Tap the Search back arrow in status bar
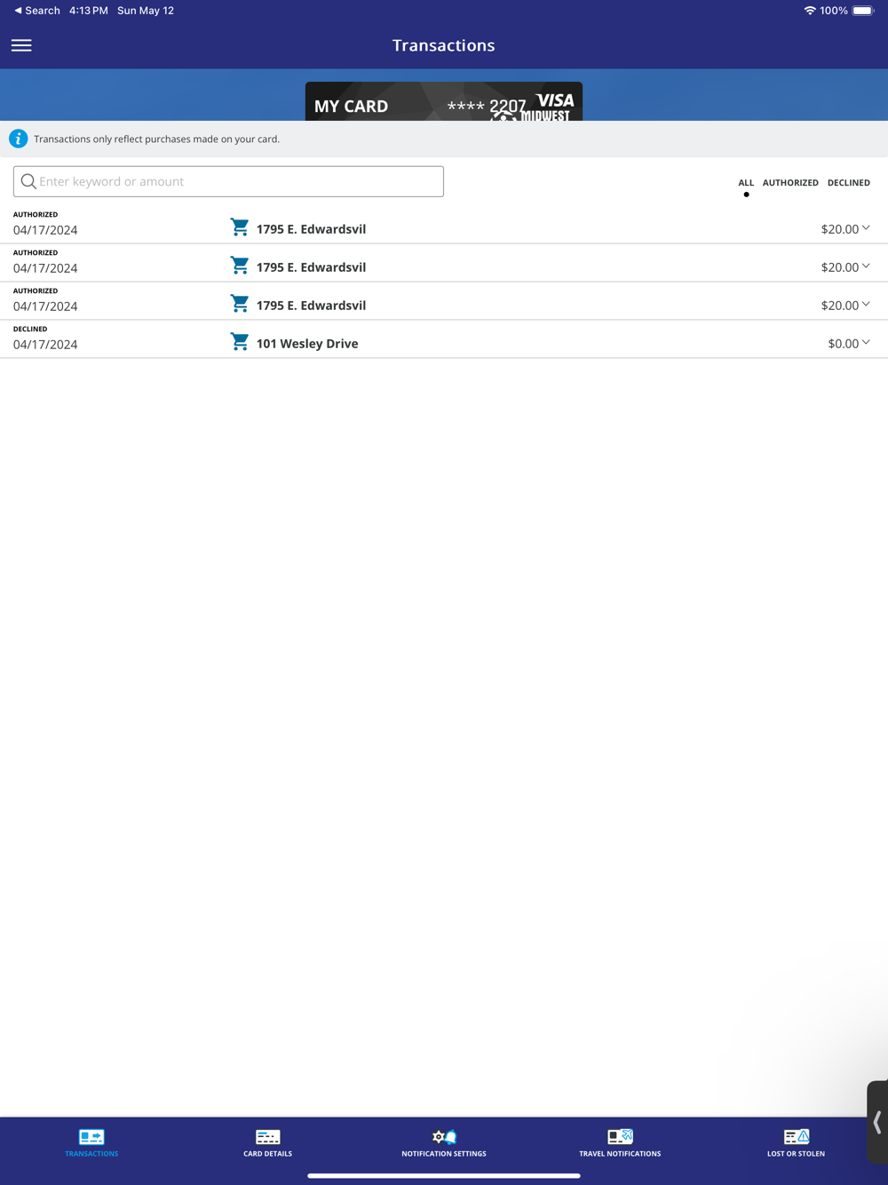 click(x=36, y=11)
